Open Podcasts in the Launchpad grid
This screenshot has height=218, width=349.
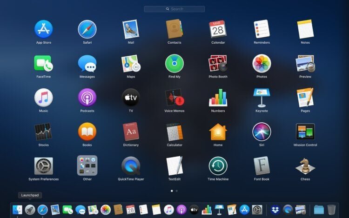click(x=87, y=98)
